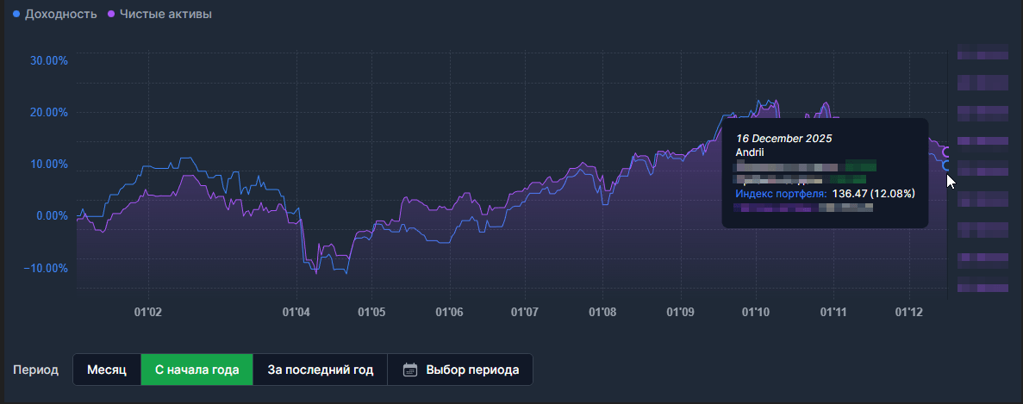Click the 30.00% y-axis label
This screenshot has width=1023, height=404.
click(49, 60)
